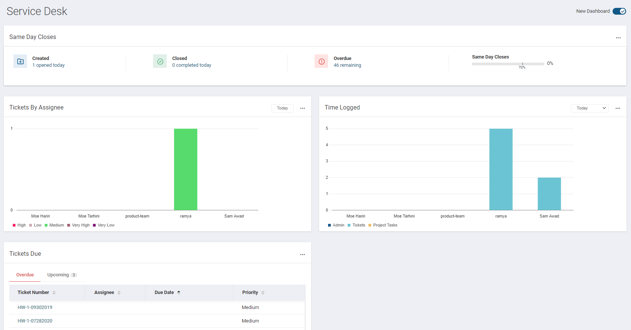Open Time Logged options menu

pyautogui.click(x=618, y=108)
